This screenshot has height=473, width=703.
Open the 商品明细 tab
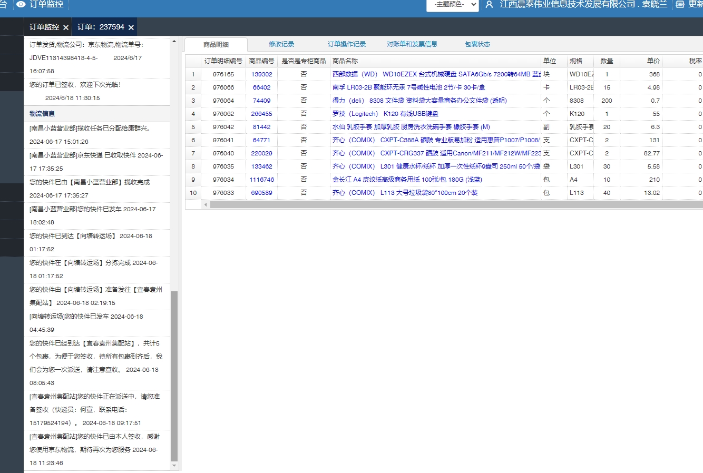(x=216, y=44)
